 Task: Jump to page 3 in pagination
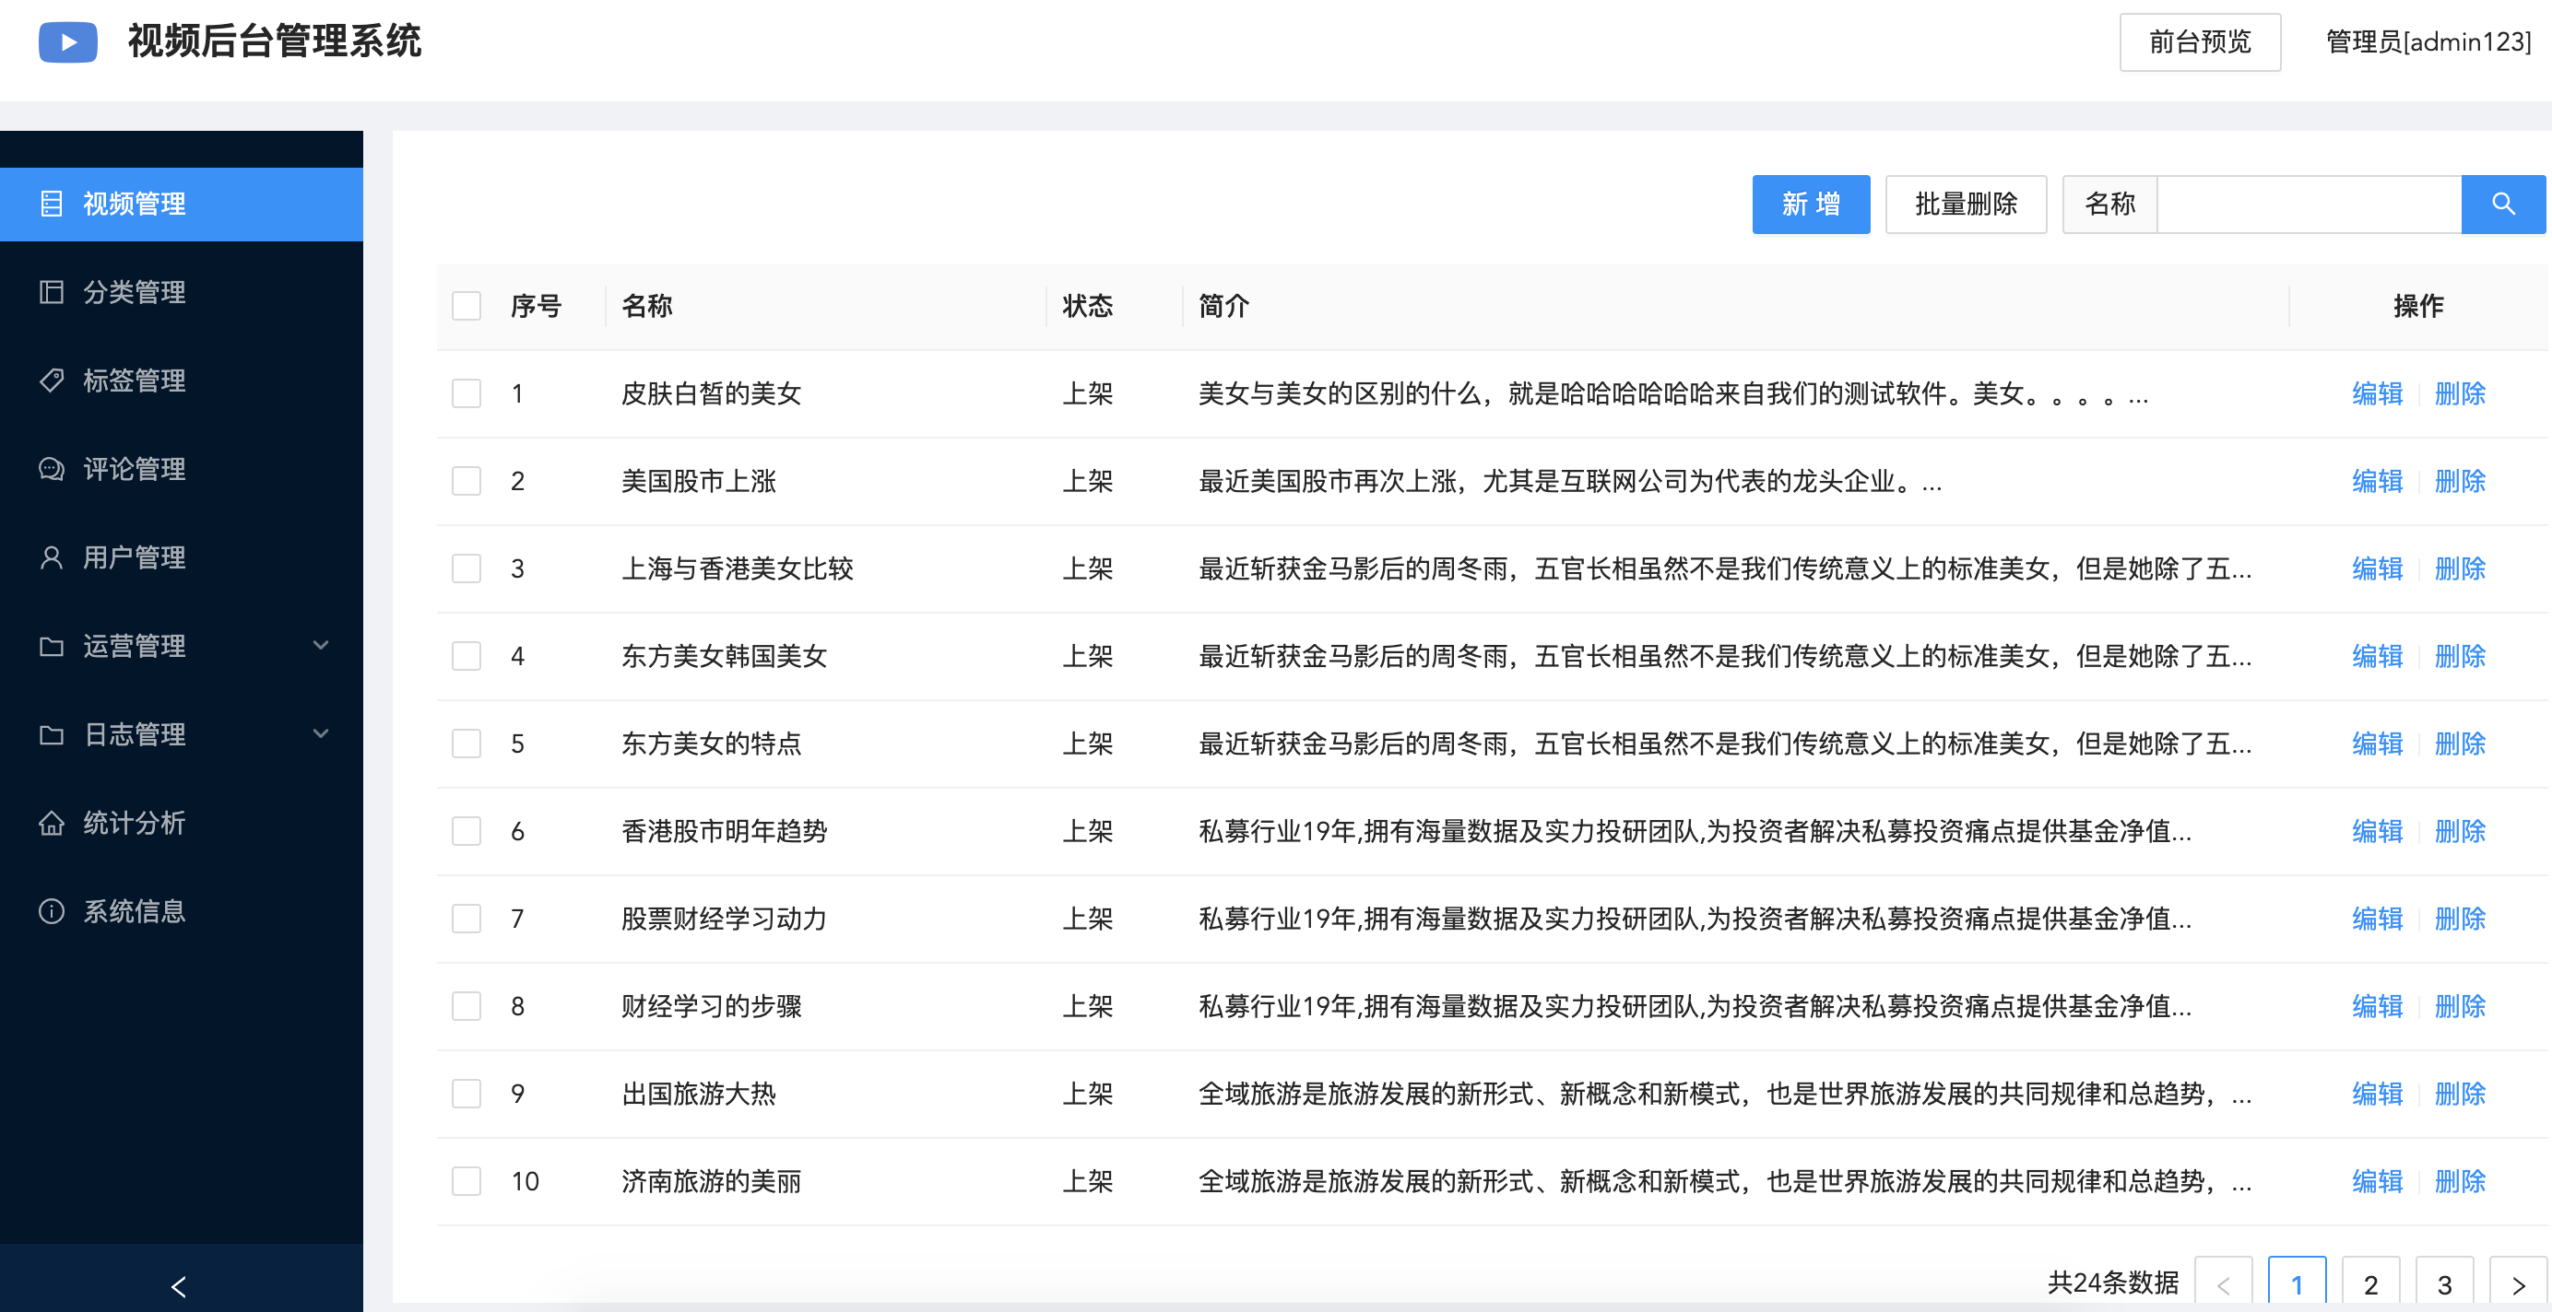pos(2444,1284)
